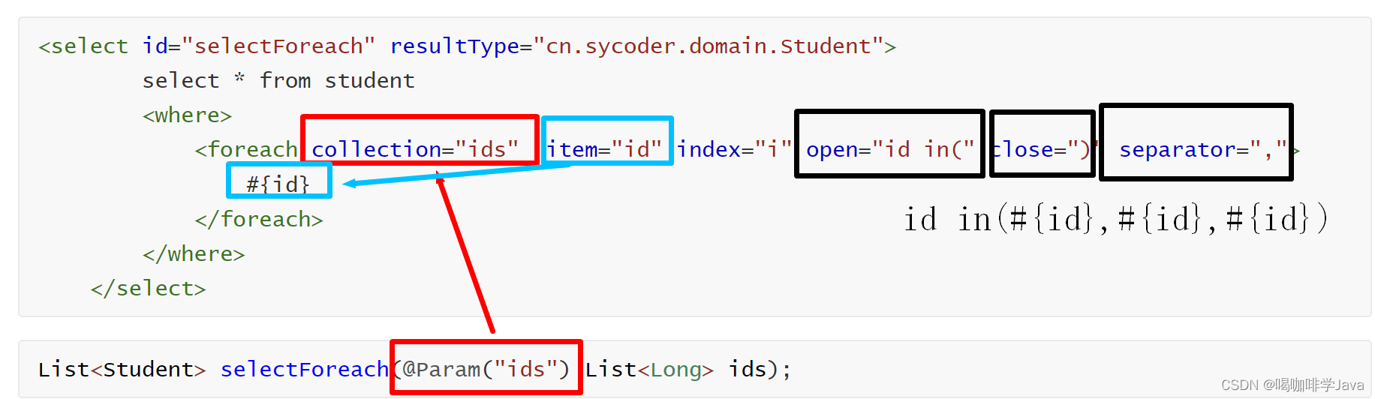
Task: Click the blue-boxed #{id} placeholder
Action: (x=279, y=180)
